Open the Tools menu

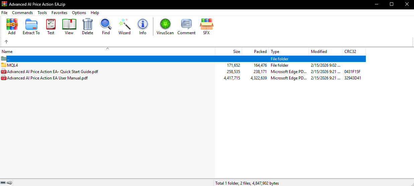[x=42, y=13]
